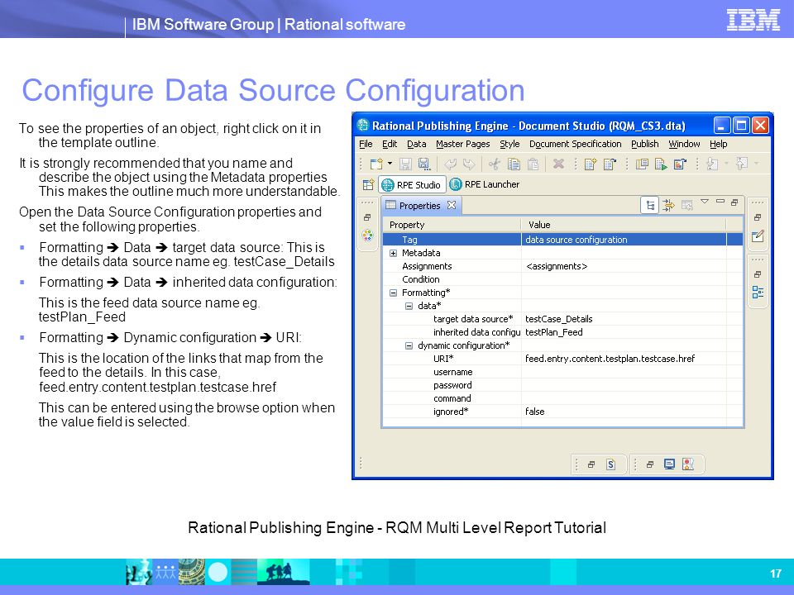Click the new document specification icon
This screenshot has width=794, height=595.
pyautogui.click(x=591, y=164)
